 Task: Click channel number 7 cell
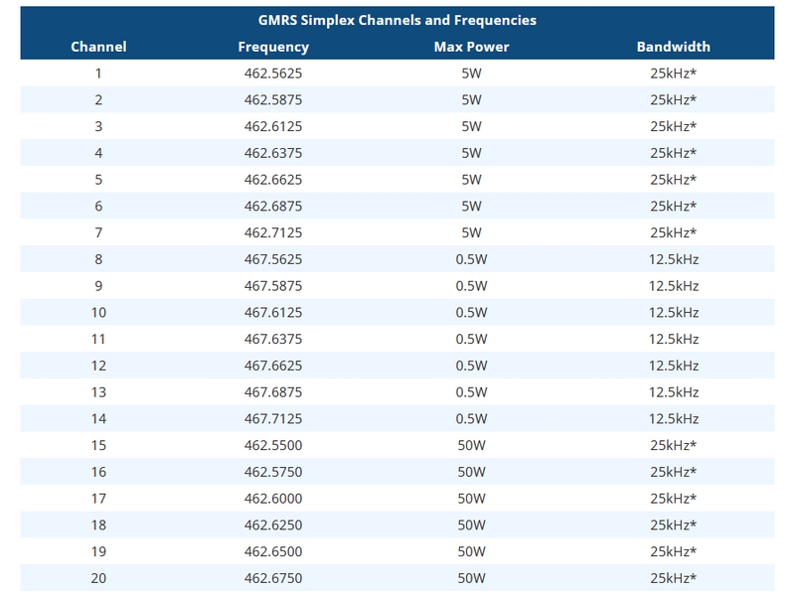tap(98, 232)
